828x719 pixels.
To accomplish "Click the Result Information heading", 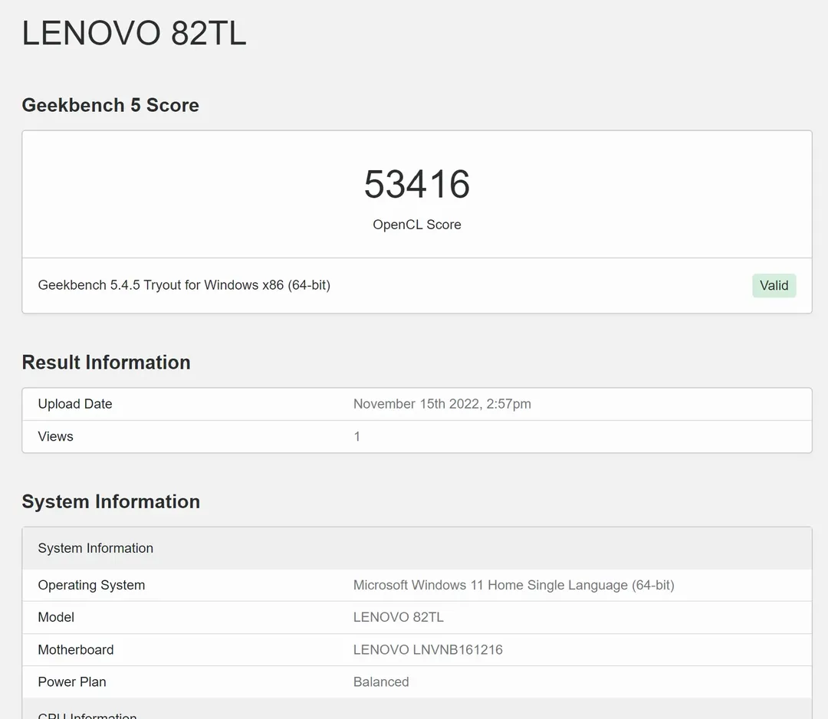I will tap(106, 362).
